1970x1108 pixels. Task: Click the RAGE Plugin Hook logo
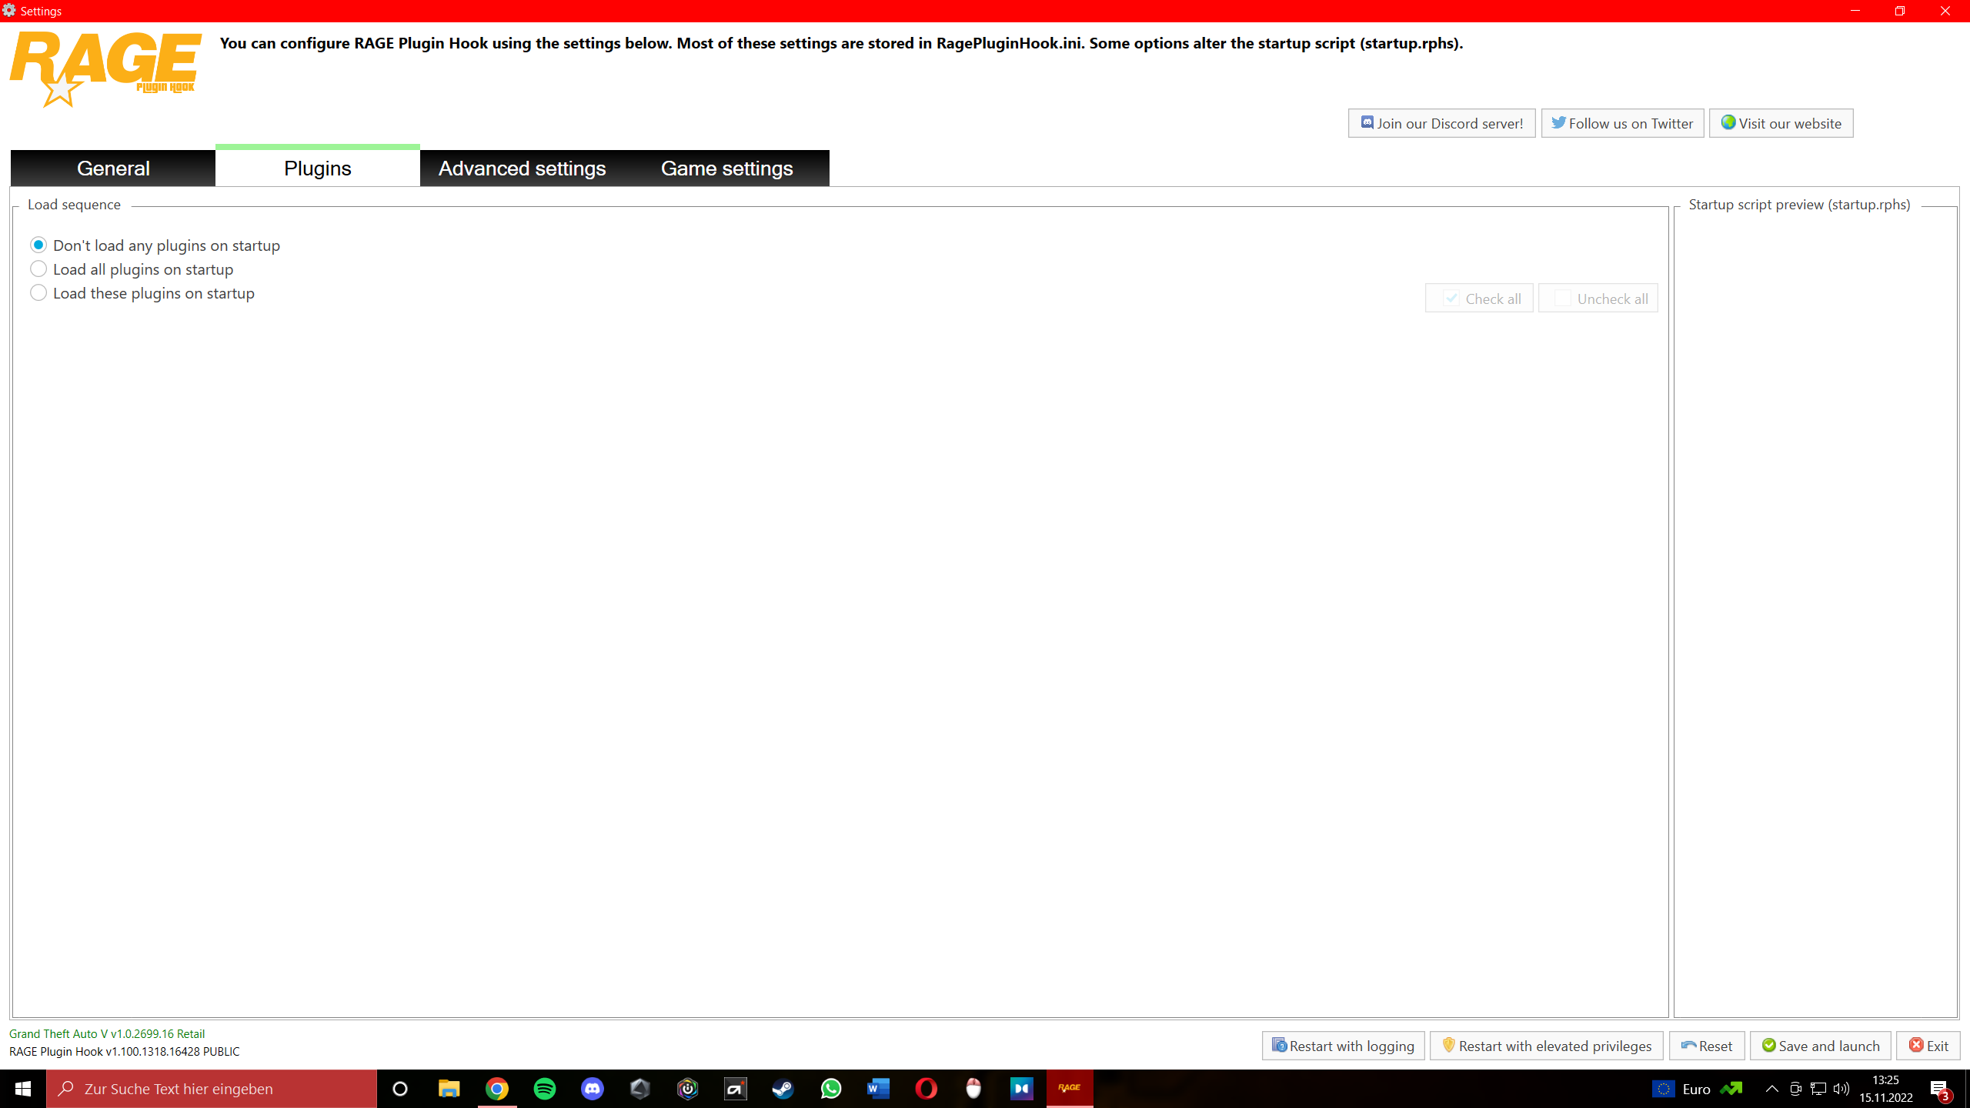pyautogui.click(x=105, y=69)
